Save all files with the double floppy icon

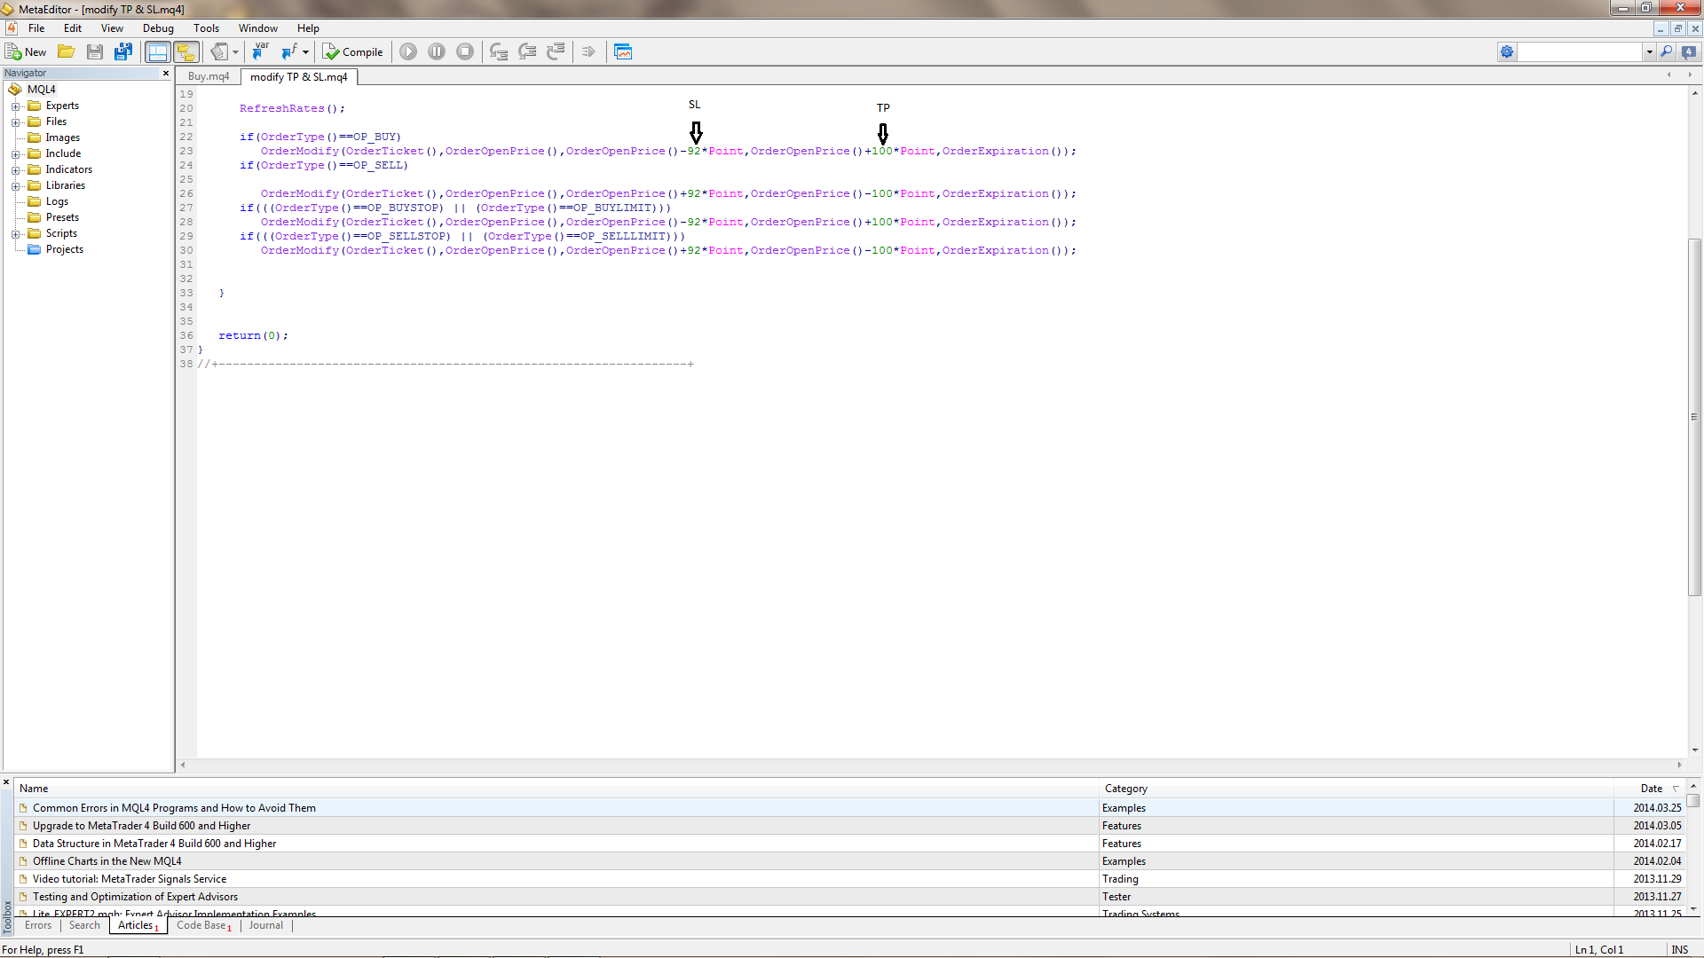(123, 52)
